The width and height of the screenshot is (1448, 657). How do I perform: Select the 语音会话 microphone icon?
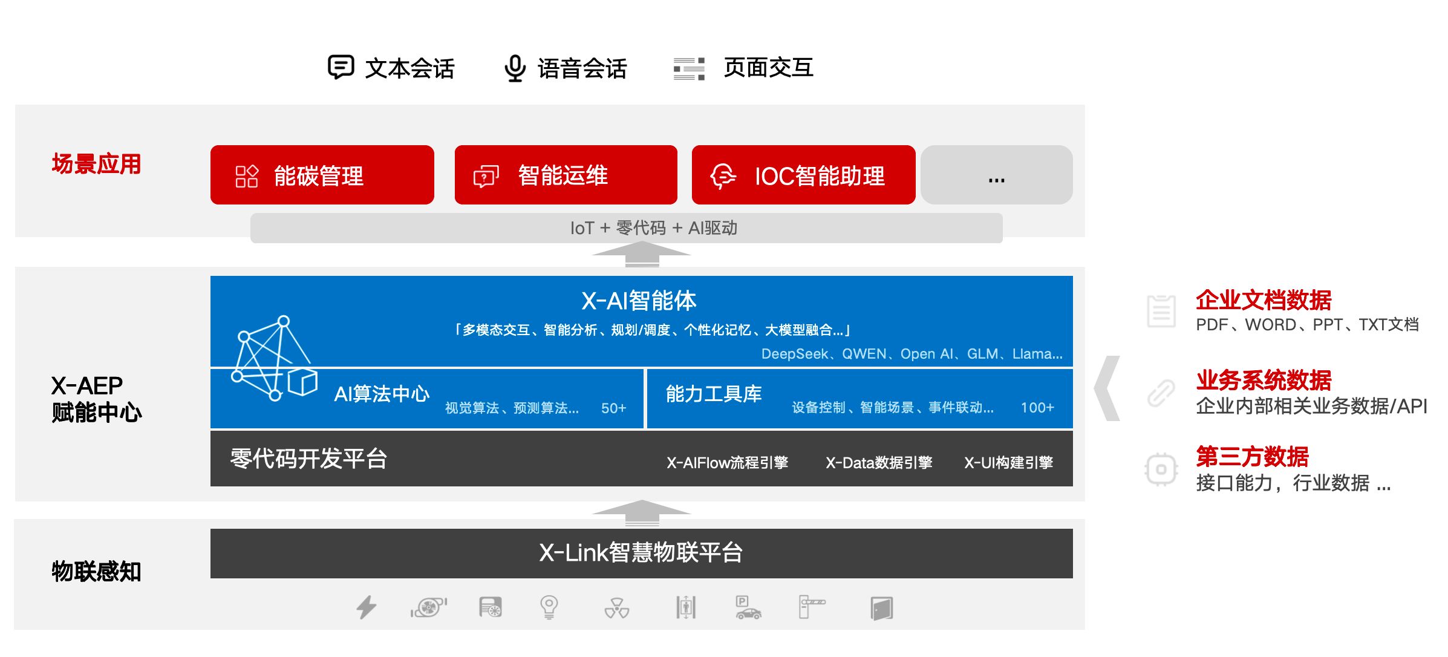tap(515, 68)
